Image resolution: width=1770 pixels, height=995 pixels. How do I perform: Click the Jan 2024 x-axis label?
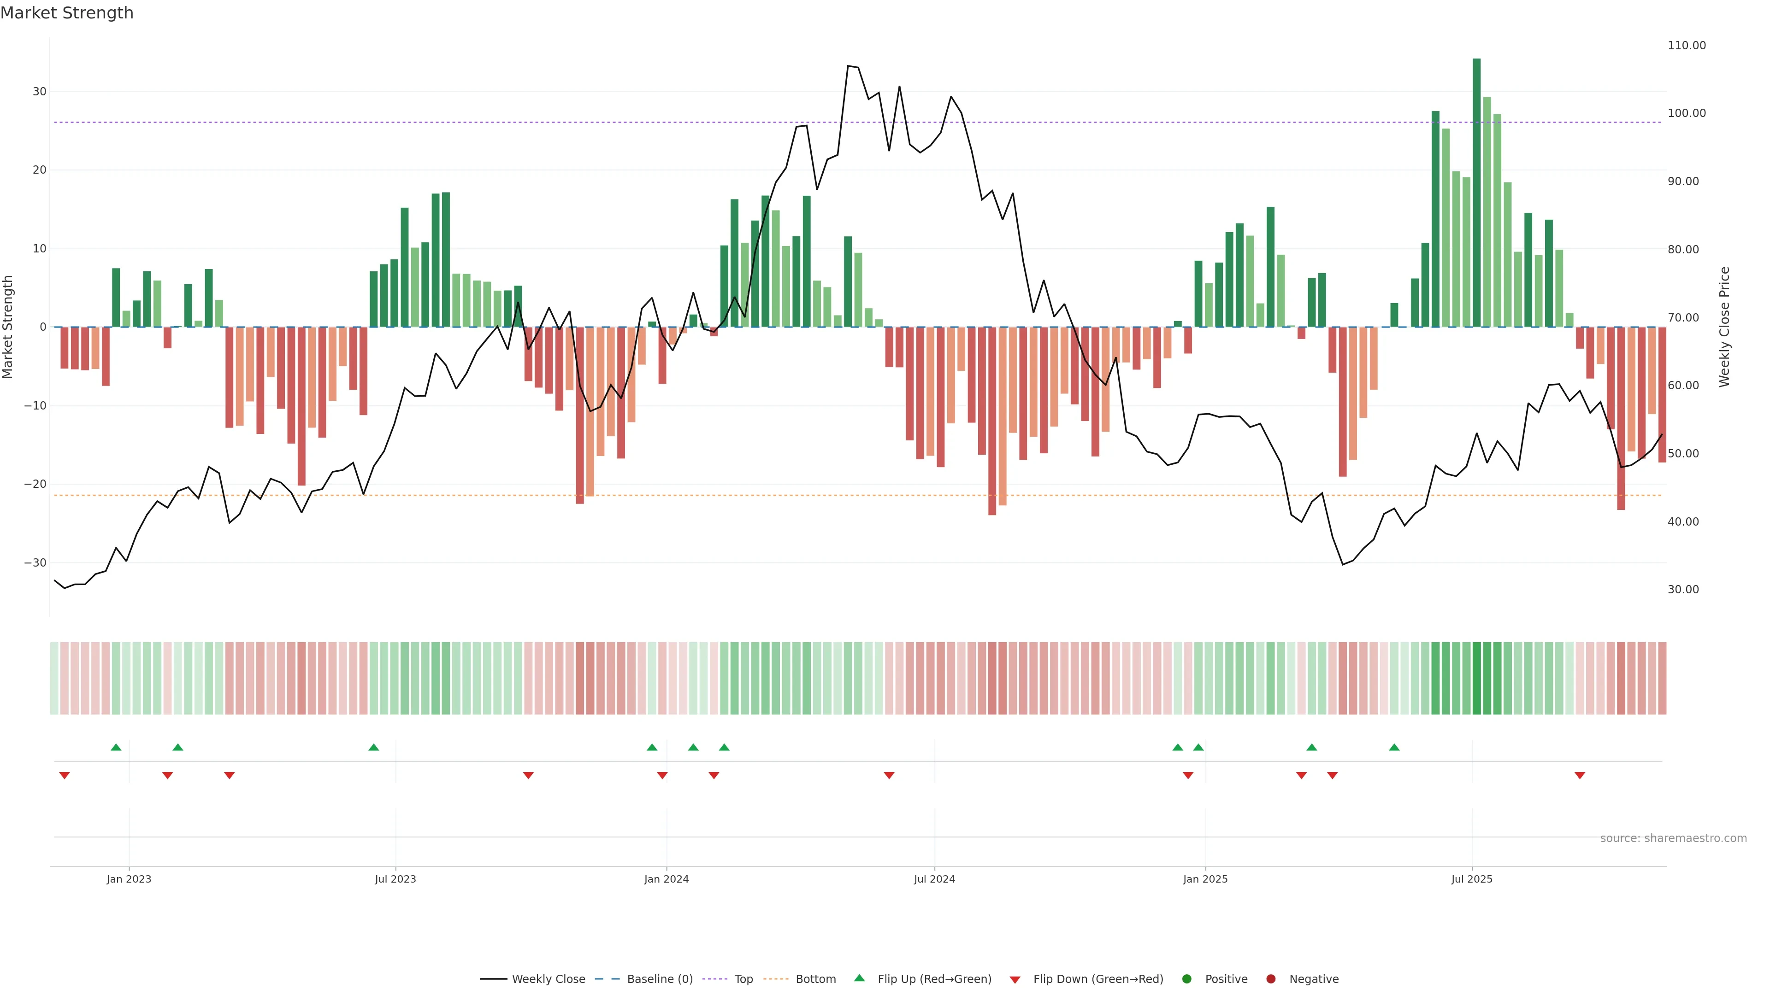(x=666, y=879)
